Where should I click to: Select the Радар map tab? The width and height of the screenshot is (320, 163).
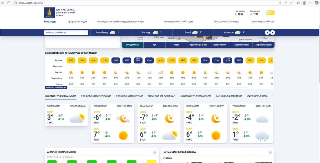point(176,45)
